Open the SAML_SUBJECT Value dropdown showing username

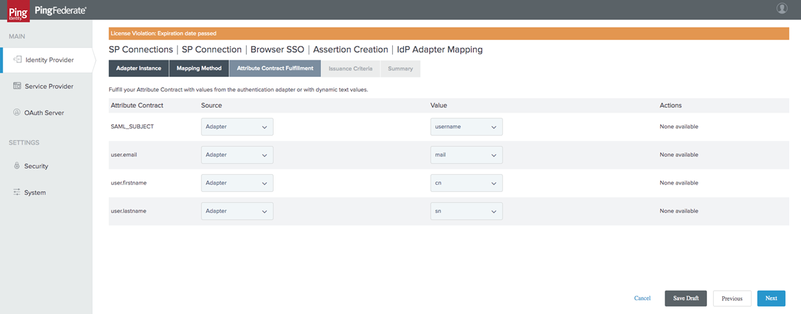(466, 127)
